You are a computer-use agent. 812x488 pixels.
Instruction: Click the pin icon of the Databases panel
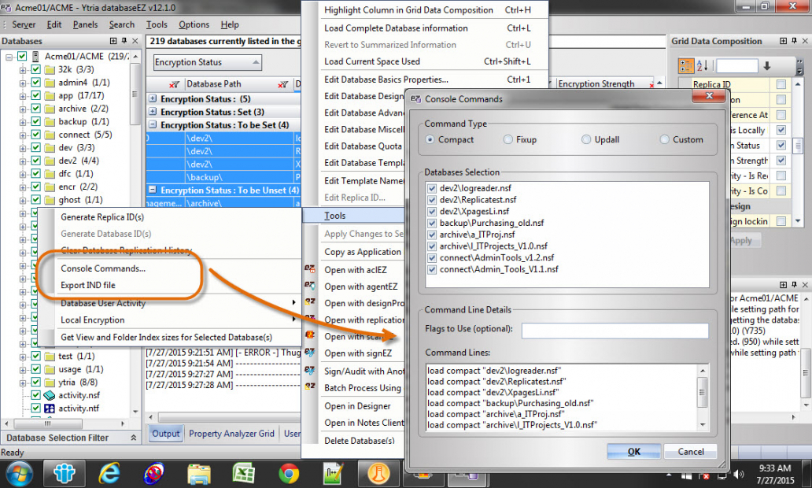pos(124,41)
